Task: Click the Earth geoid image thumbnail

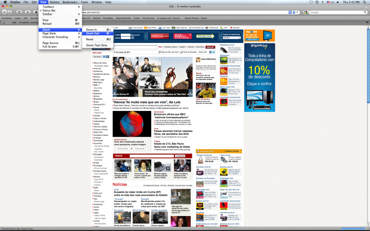Action: tap(132, 124)
